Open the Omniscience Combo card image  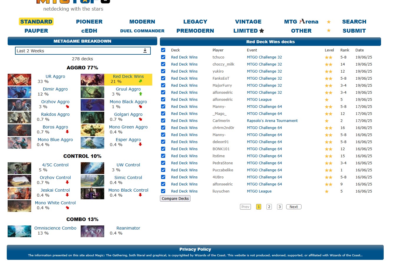(x=19, y=231)
